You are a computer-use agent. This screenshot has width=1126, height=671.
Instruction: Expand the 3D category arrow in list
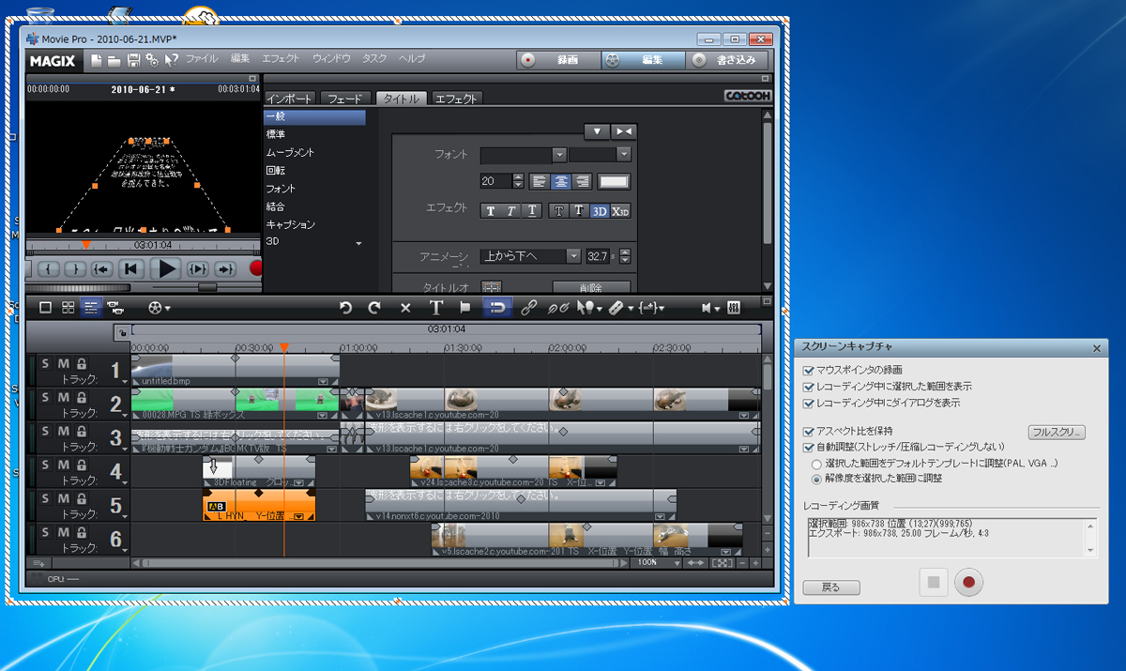pos(358,244)
